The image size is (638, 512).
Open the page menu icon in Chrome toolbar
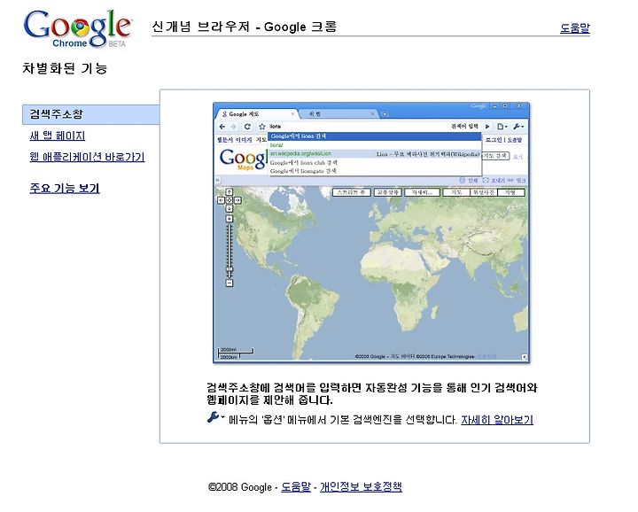point(502,127)
